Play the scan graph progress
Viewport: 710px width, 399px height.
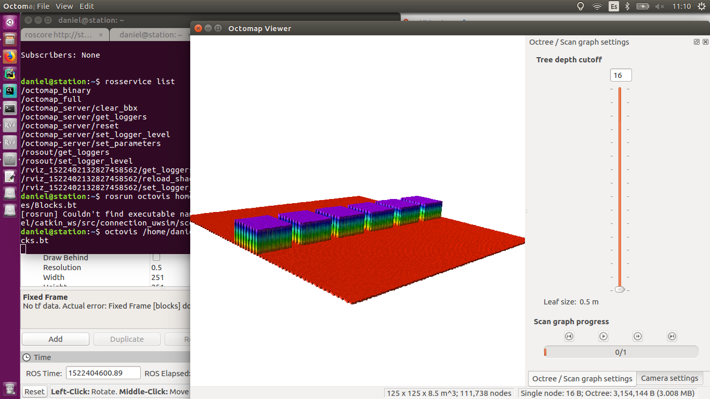tap(603, 336)
